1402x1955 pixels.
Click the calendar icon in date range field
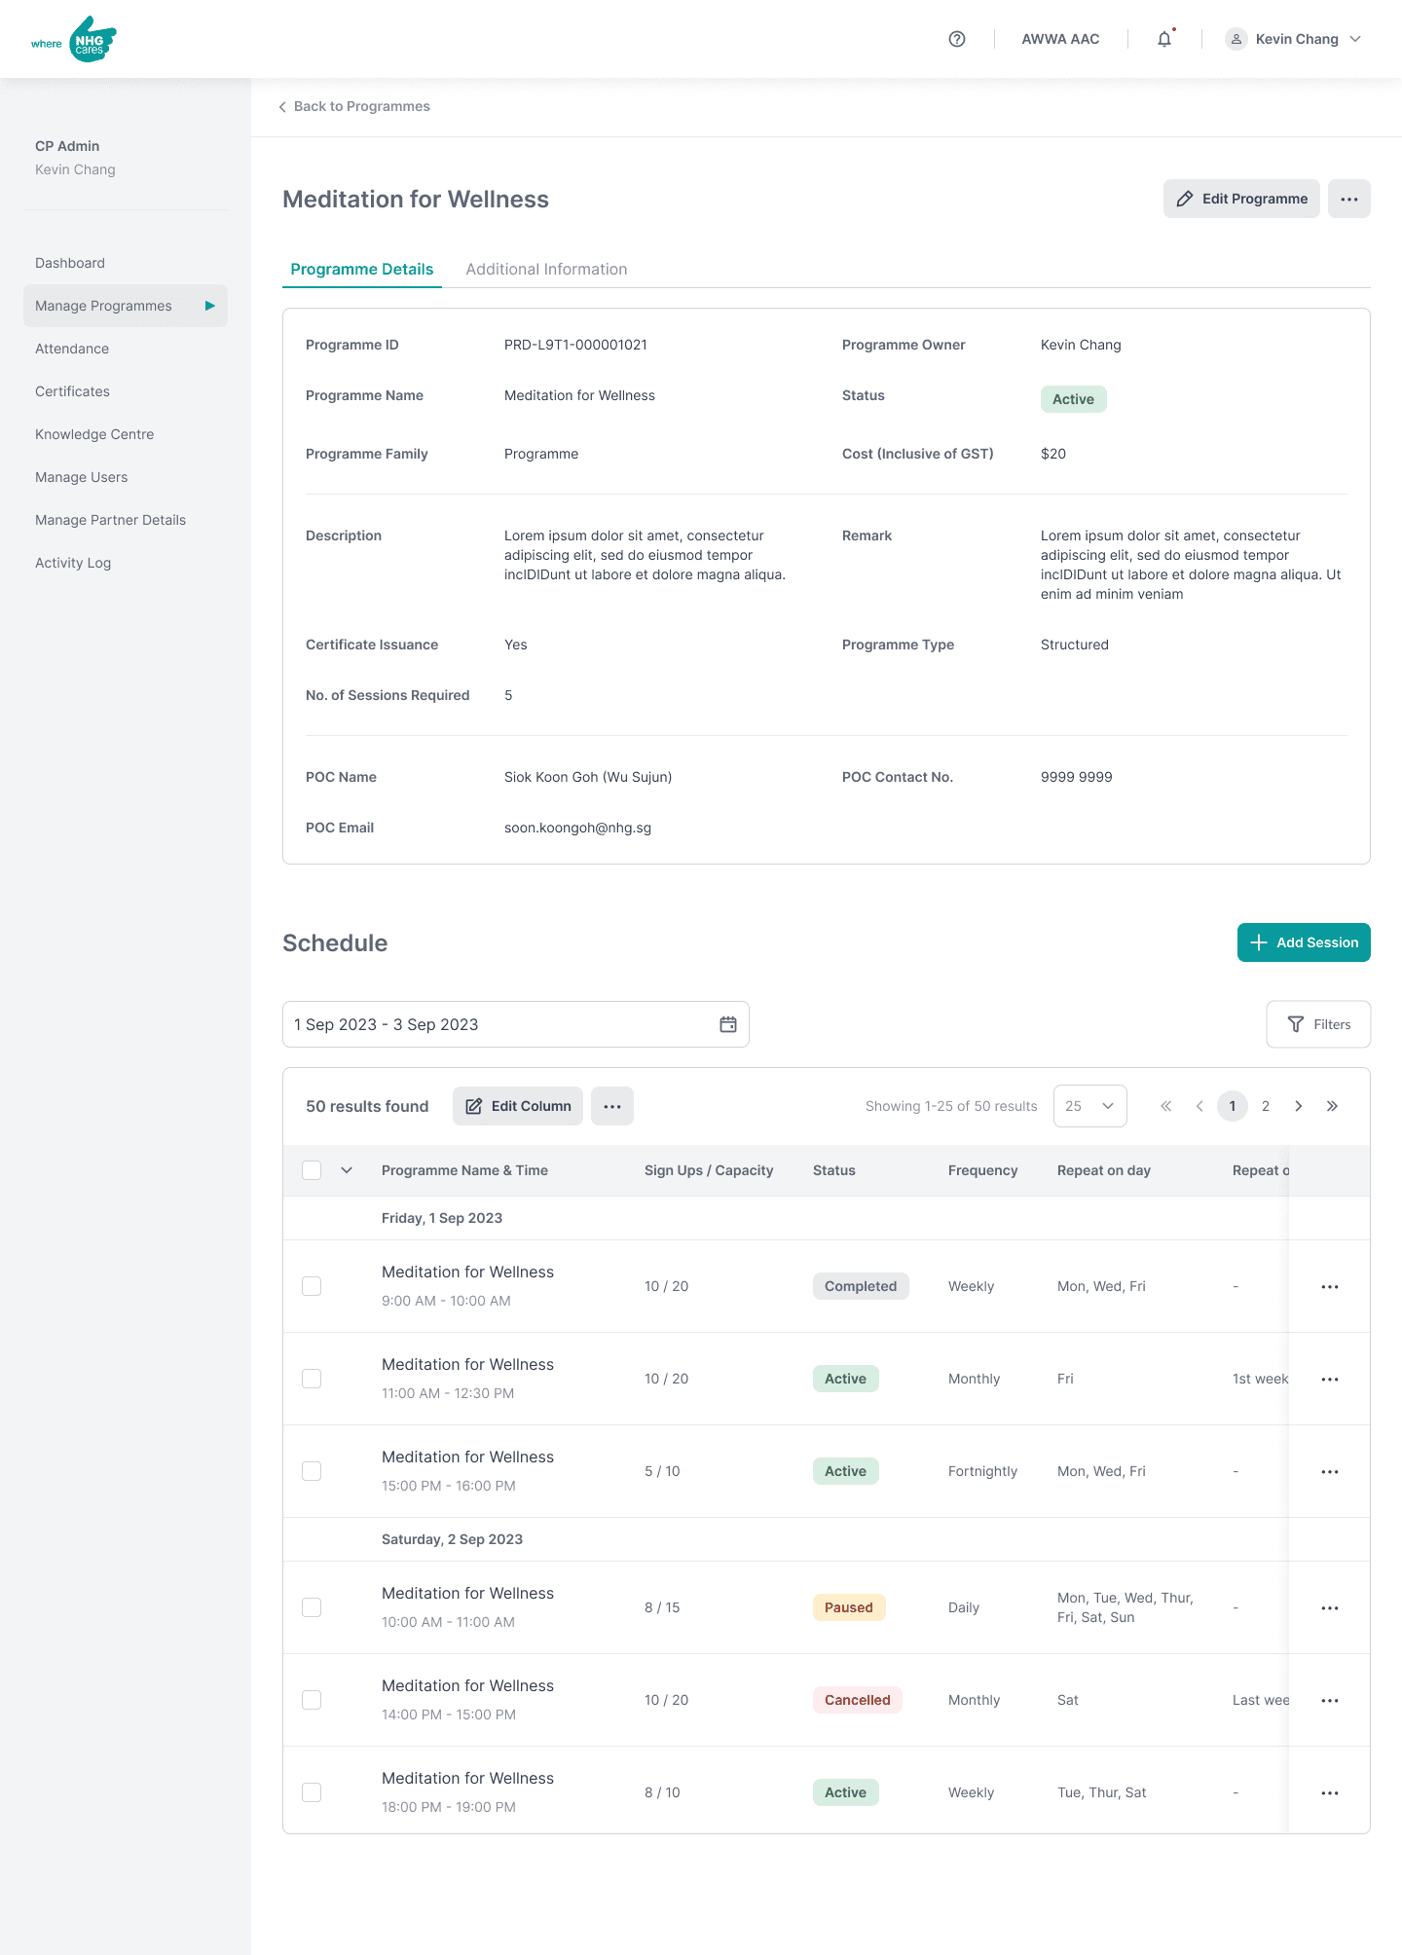click(x=728, y=1024)
